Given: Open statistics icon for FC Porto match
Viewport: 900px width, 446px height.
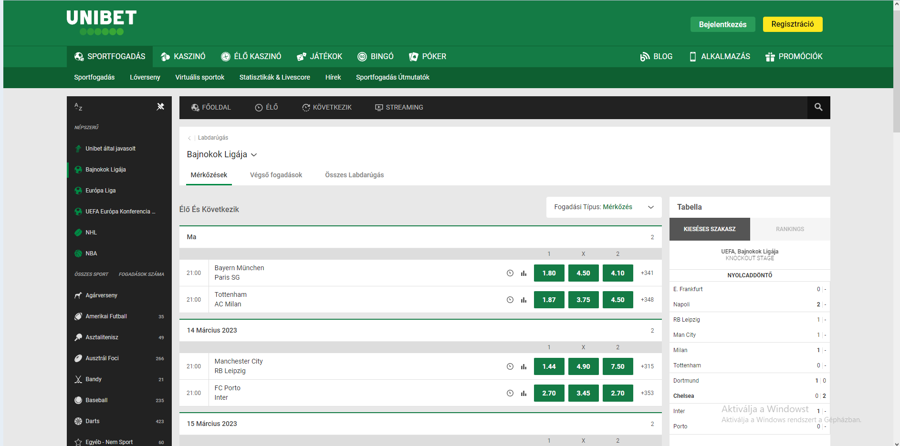Looking at the screenshot, I should coord(523,393).
